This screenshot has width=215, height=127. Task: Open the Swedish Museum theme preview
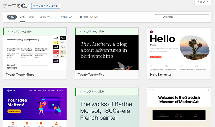tap(179, 107)
